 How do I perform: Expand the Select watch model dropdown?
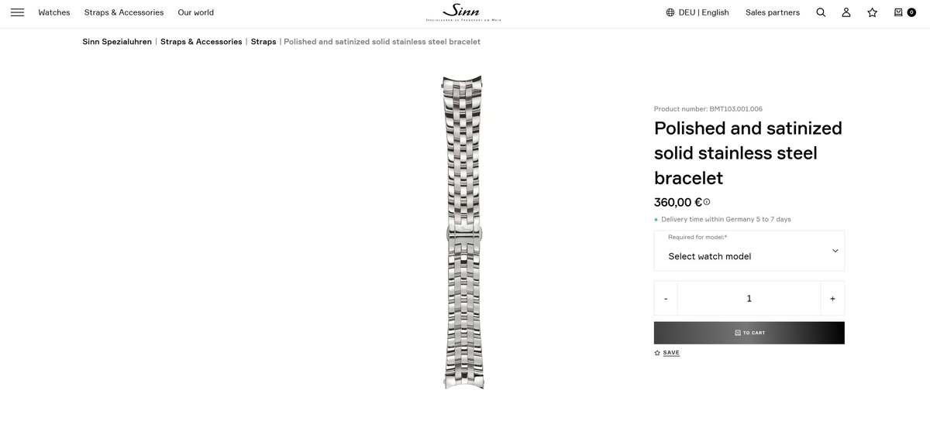tap(749, 251)
